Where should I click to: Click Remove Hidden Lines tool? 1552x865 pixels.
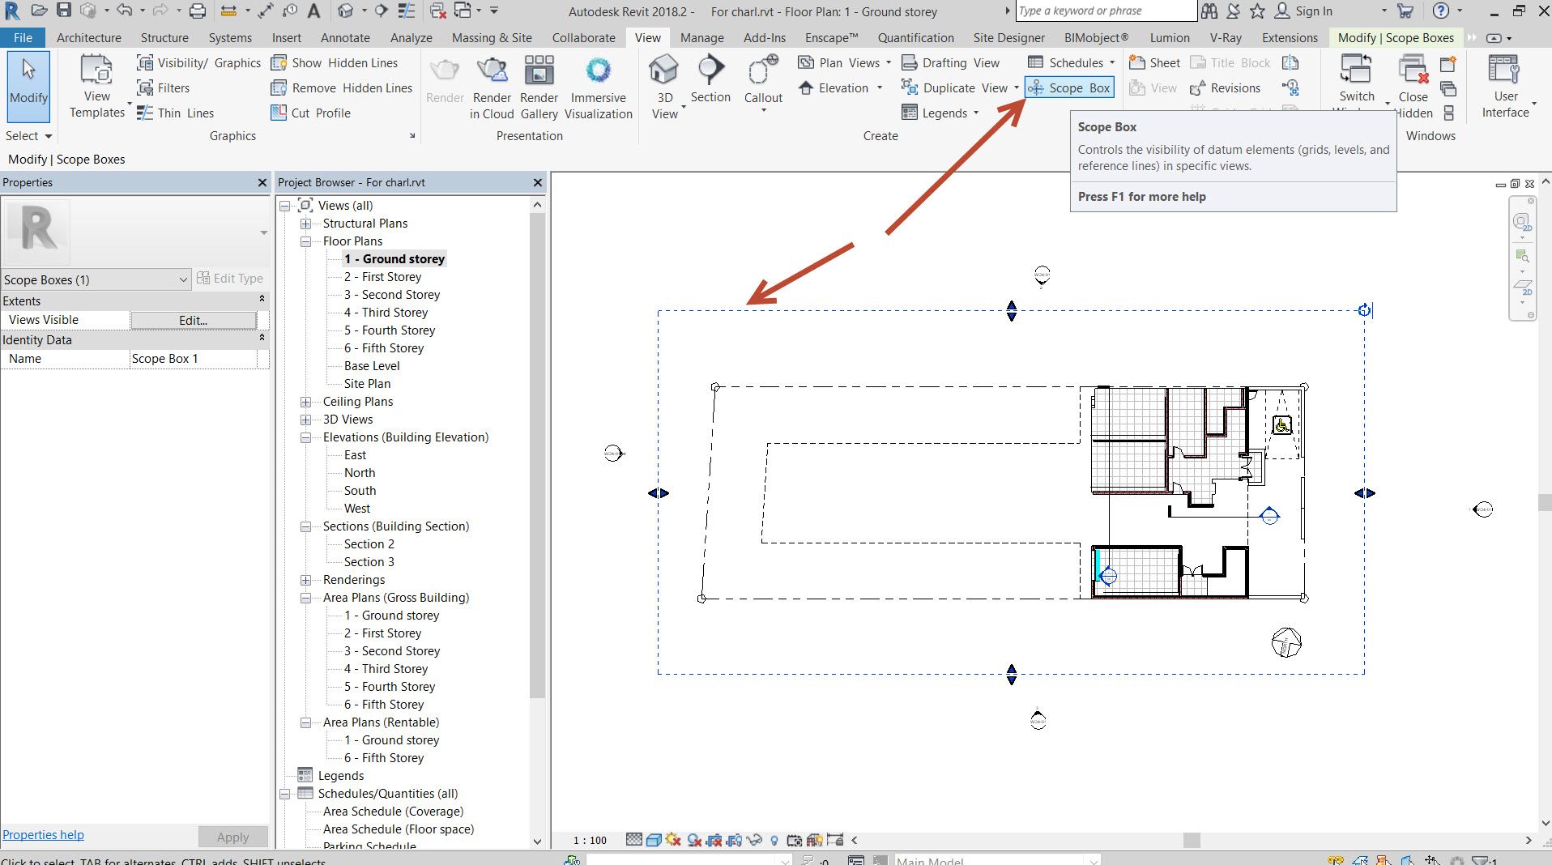(342, 88)
